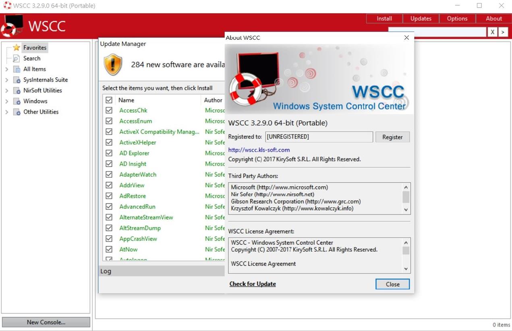Click the NirSoft Utilities folder icon

point(17,90)
